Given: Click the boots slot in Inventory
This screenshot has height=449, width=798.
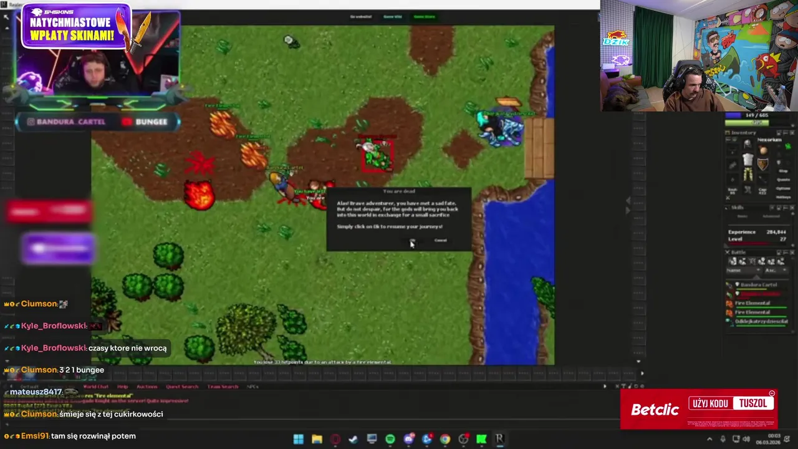Looking at the screenshot, I should 748,188.
